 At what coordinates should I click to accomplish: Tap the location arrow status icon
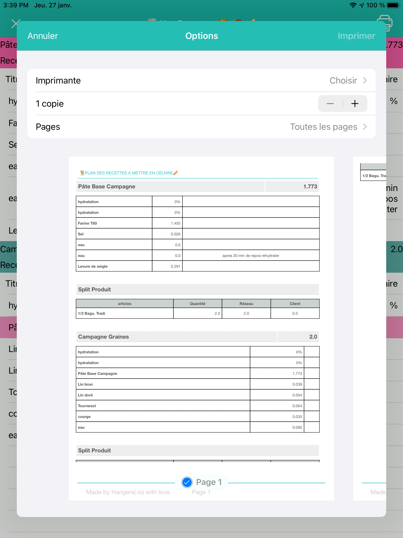[362, 5]
